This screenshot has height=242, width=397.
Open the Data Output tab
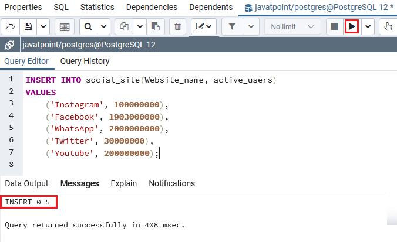click(26, 183)
